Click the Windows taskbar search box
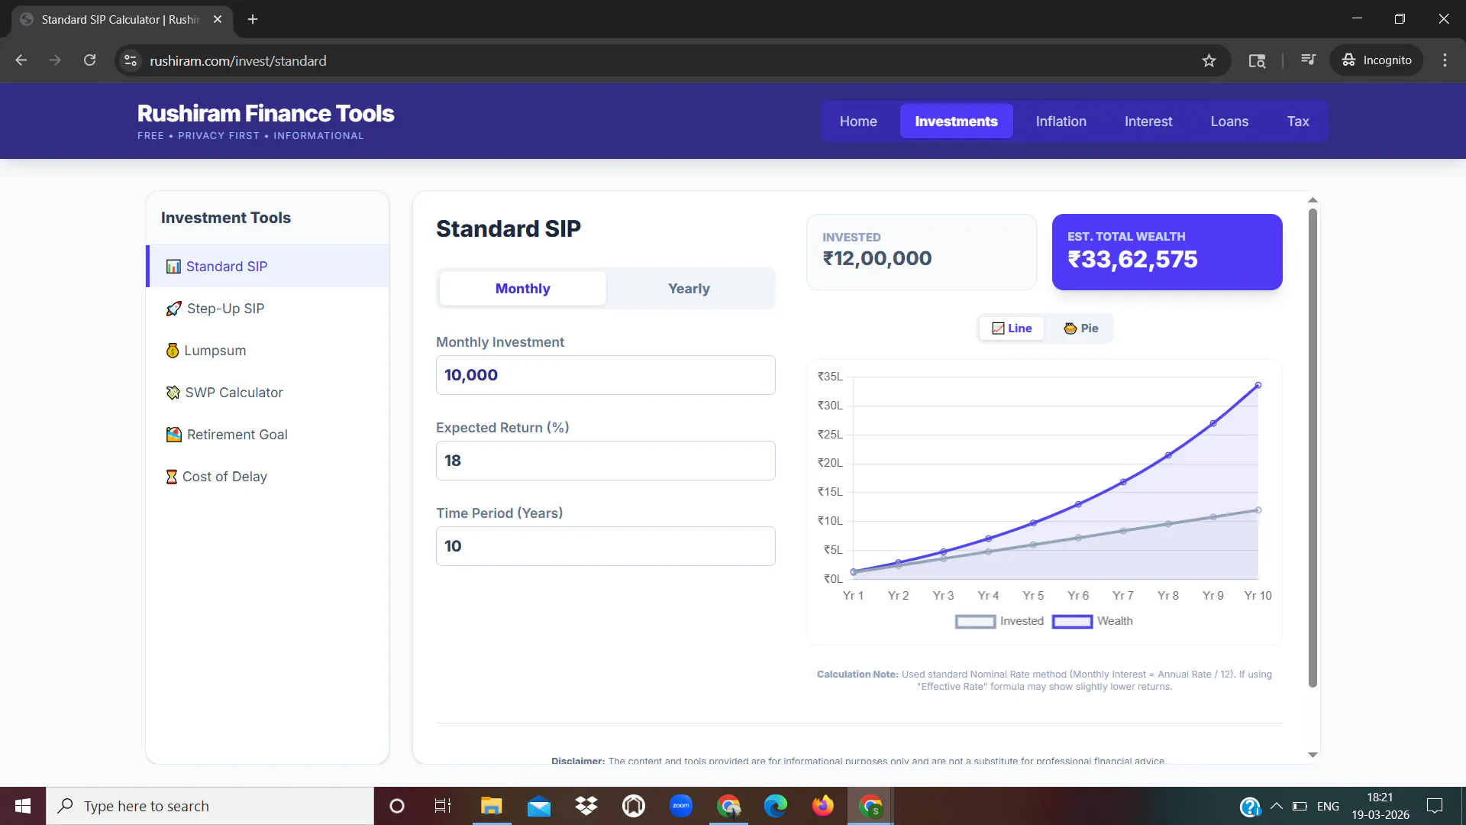Screen dimensions: 1466x825 [x=210, y=806]
